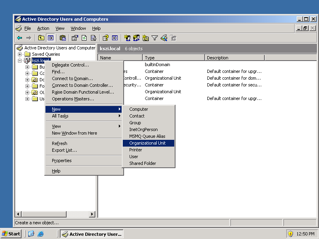Viewport: 319px width, 239px height.
Task: Click the Back arrow toolbar icon
Action: click(20, 38)
